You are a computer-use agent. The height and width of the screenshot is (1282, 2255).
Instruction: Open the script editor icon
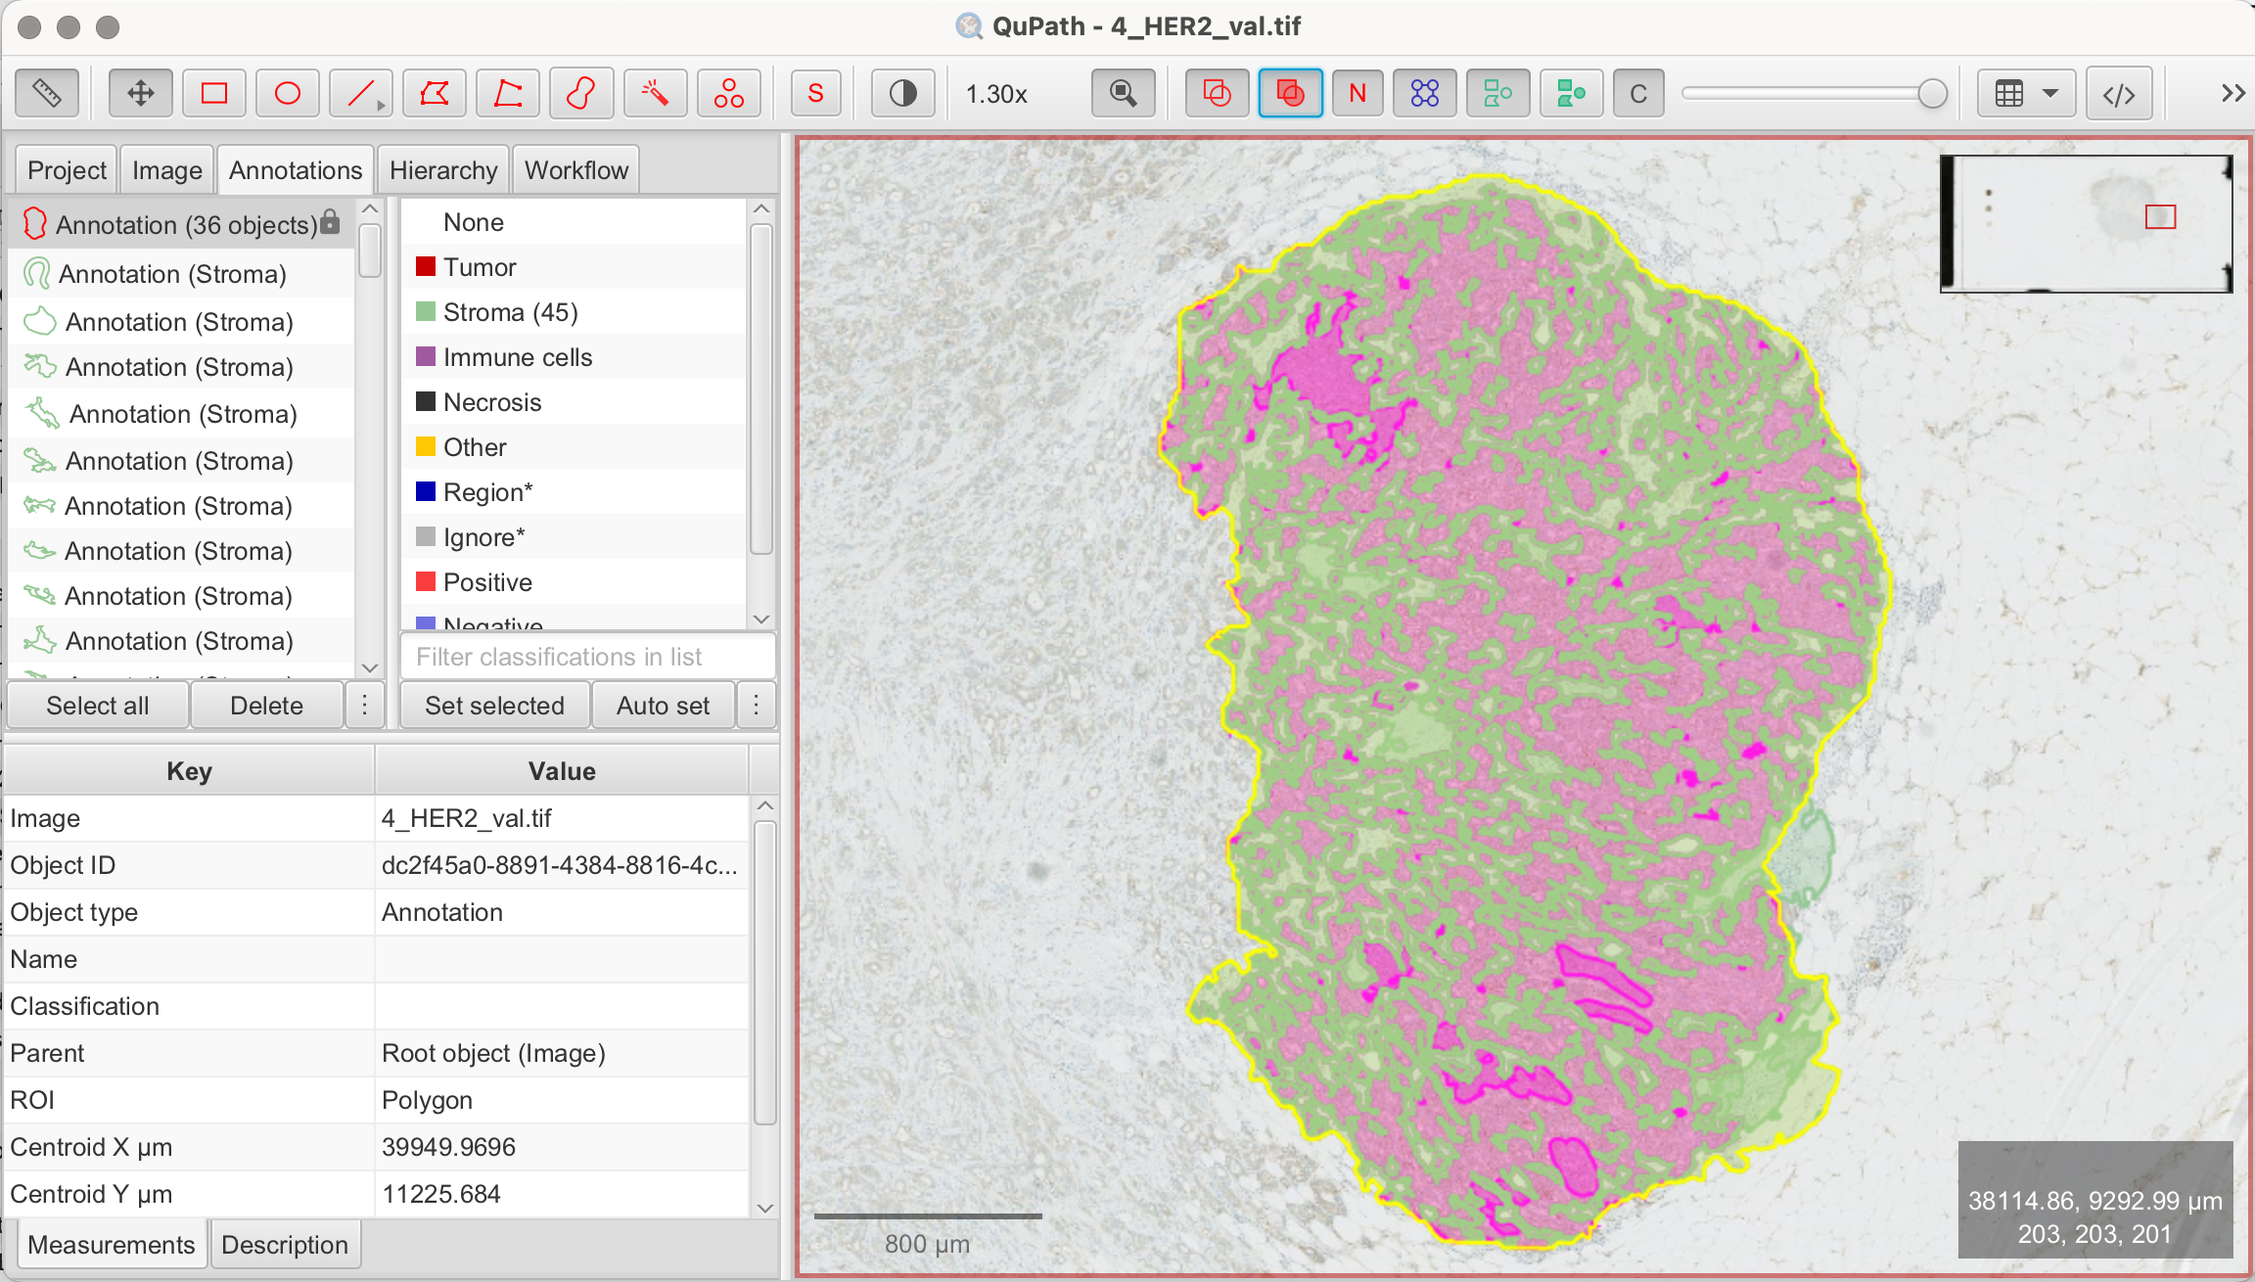pyautogui.click(x=2118, y=94)
